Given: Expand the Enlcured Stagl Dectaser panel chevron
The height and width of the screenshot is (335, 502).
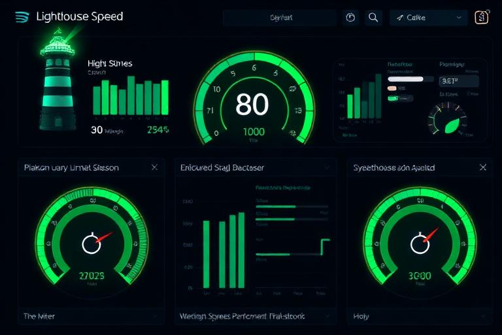Looking at the screenshot, I should 327,167.
